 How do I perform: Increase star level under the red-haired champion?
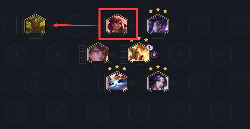(x=120, y=36)
